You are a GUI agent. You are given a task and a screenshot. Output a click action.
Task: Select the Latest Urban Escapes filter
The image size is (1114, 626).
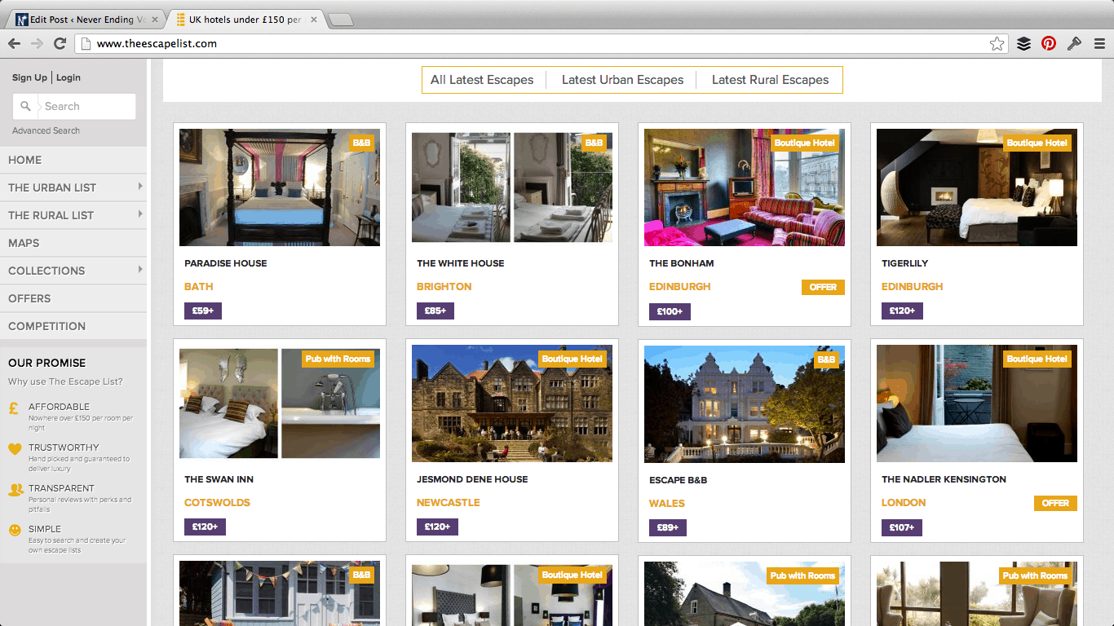pos(622,80)
